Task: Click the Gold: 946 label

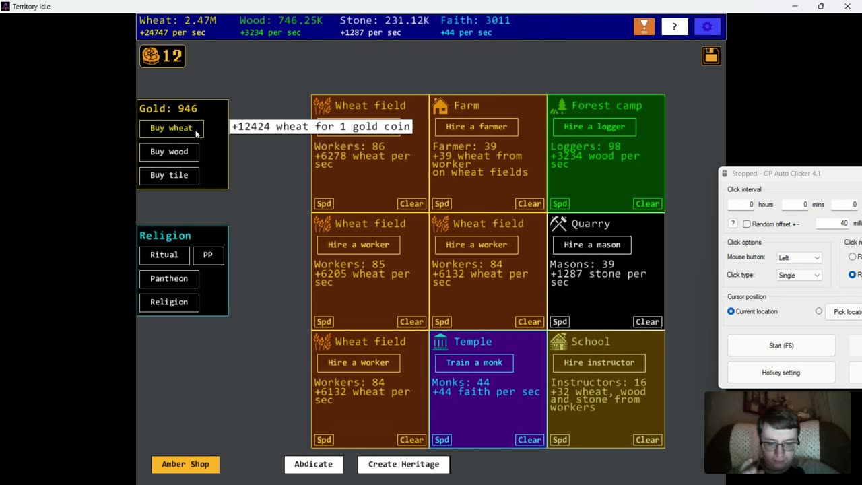Action: 168,108
